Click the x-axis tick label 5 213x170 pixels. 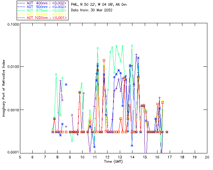click(x=20, y=157)
